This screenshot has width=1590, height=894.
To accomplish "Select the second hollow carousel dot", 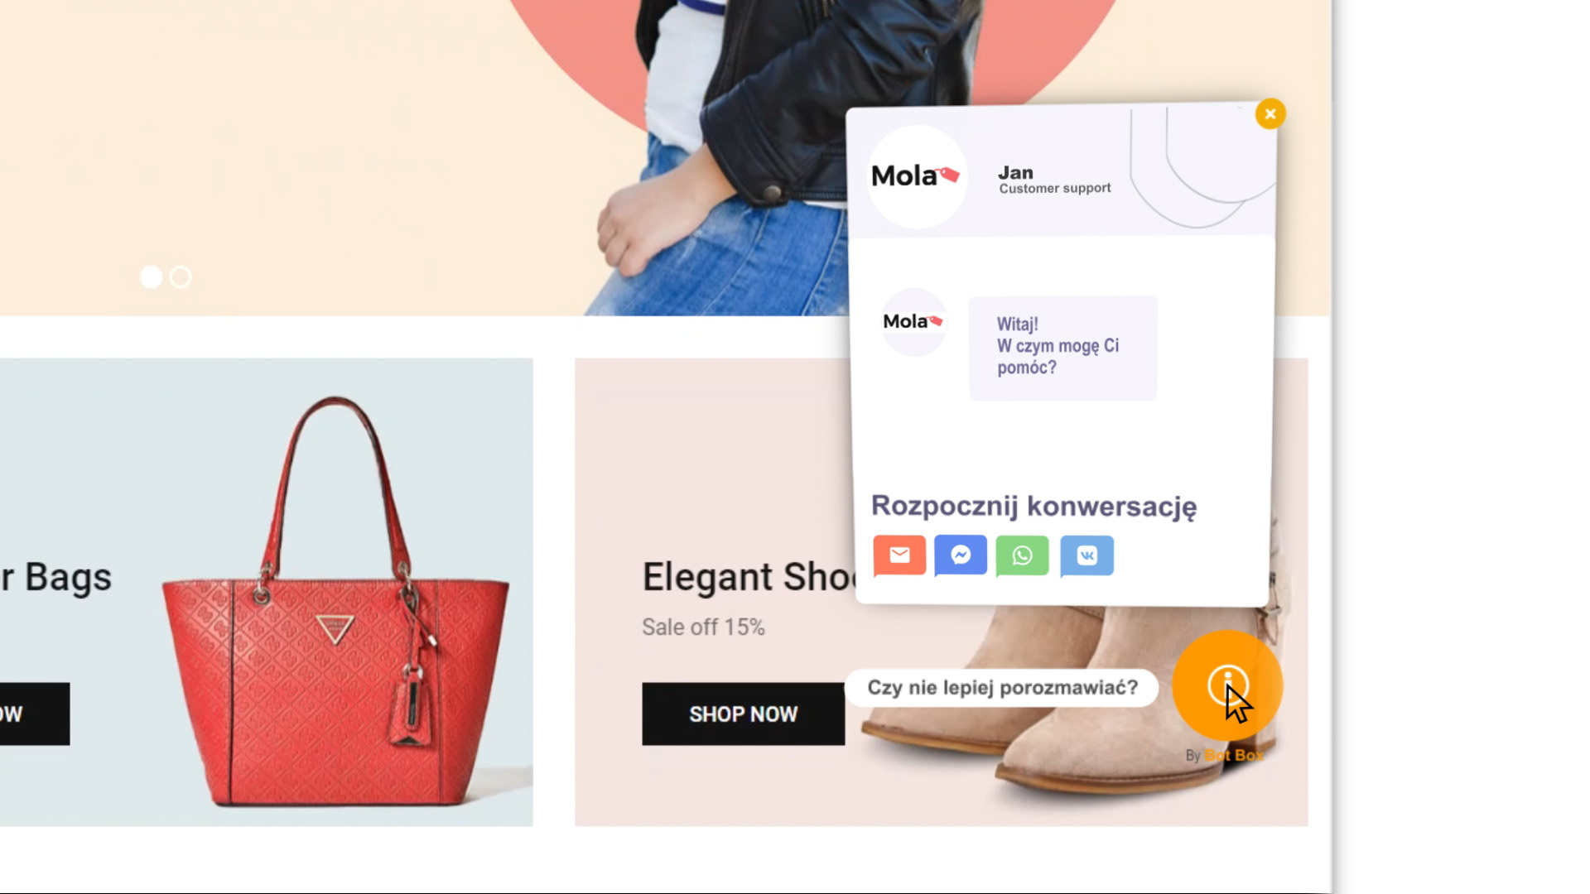I will coord(181,276).
